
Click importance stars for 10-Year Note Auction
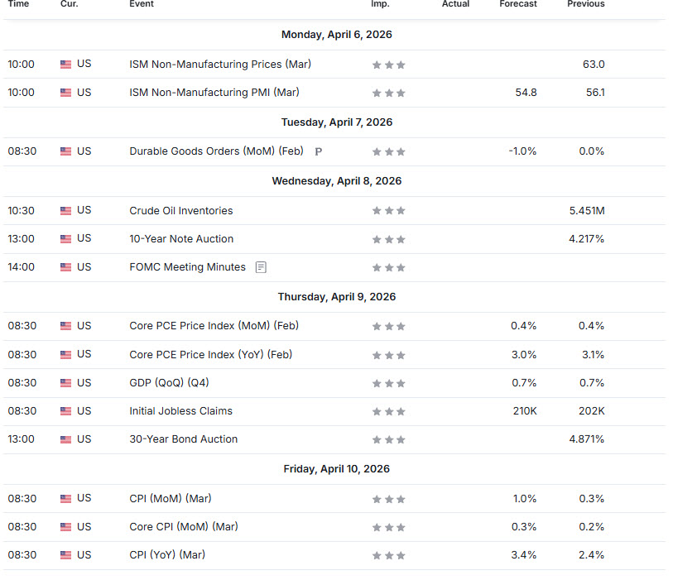(x=388, y=239)
